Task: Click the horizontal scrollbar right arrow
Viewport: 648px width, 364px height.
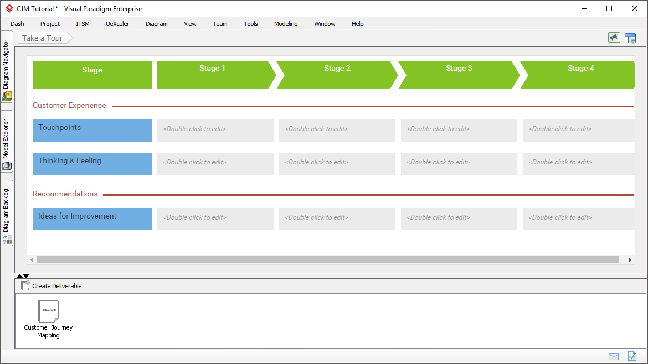Action: pos(630,259)
